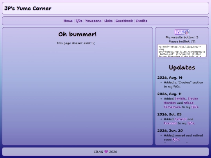Select the button embed code textarea
This screenshot has width=211, height=158.
182,51
